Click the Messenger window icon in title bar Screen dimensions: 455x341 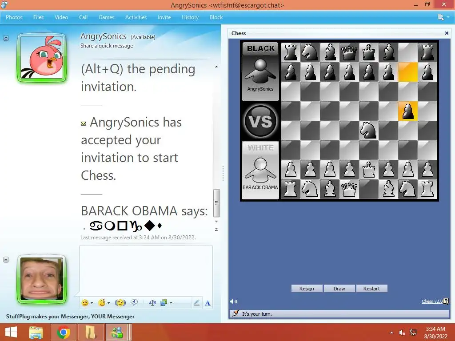tap(4, 4)
